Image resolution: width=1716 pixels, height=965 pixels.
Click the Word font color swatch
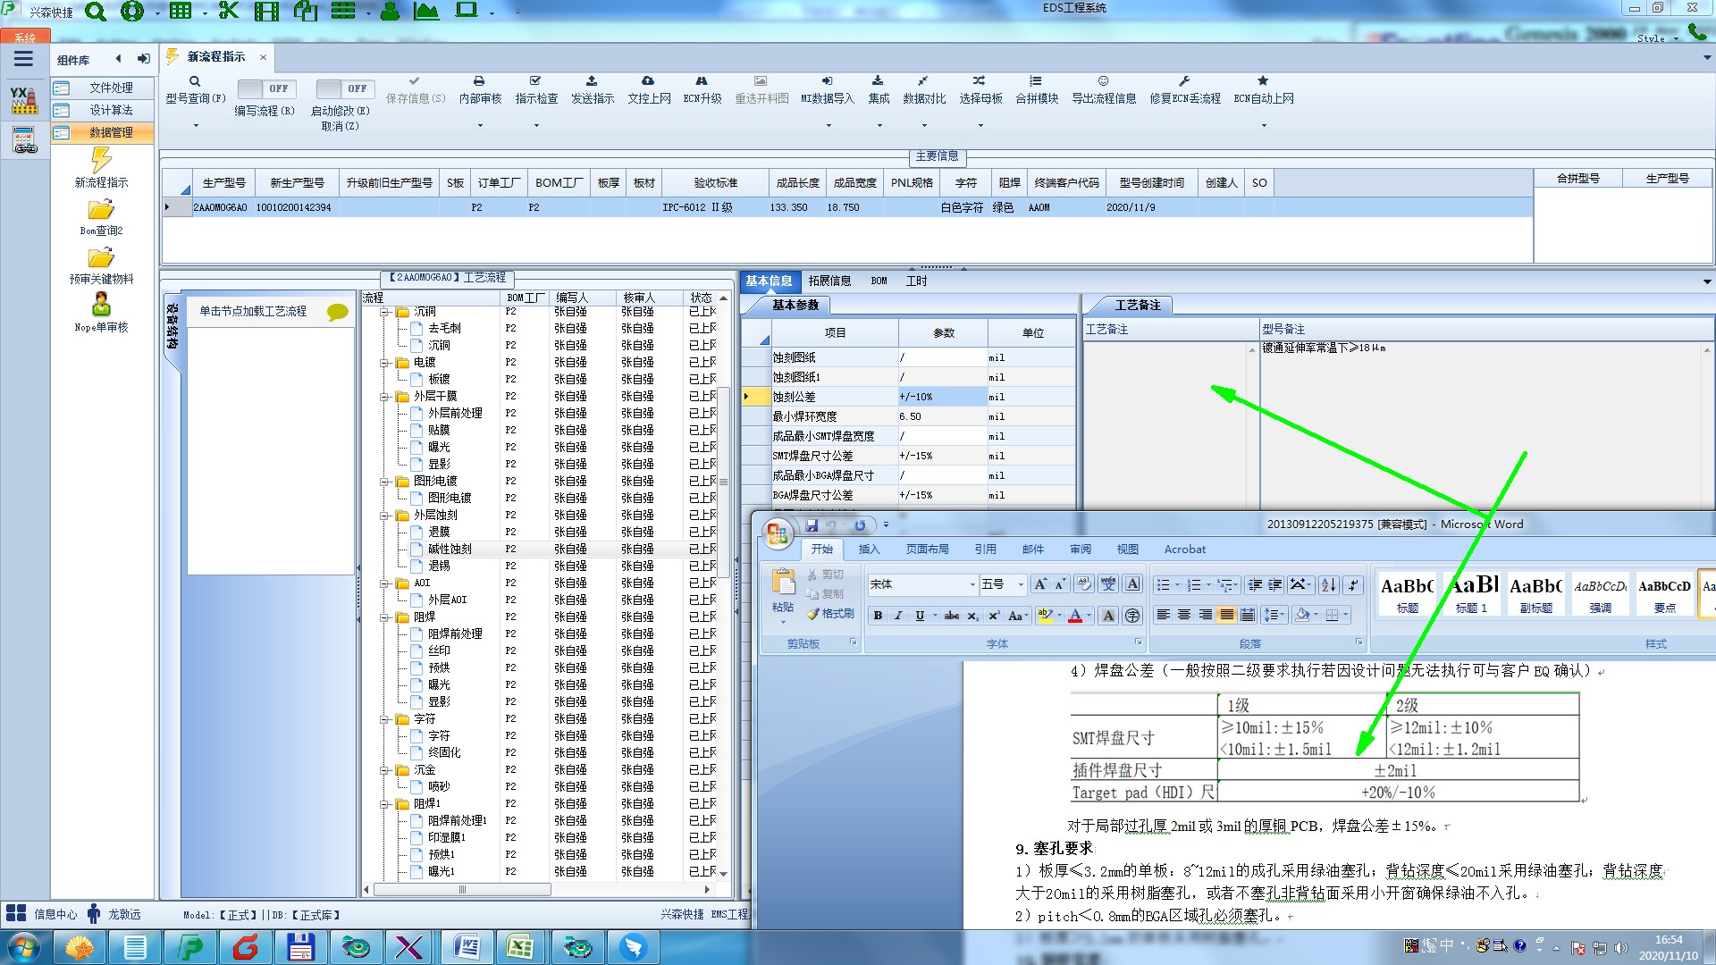[1075, 616]
